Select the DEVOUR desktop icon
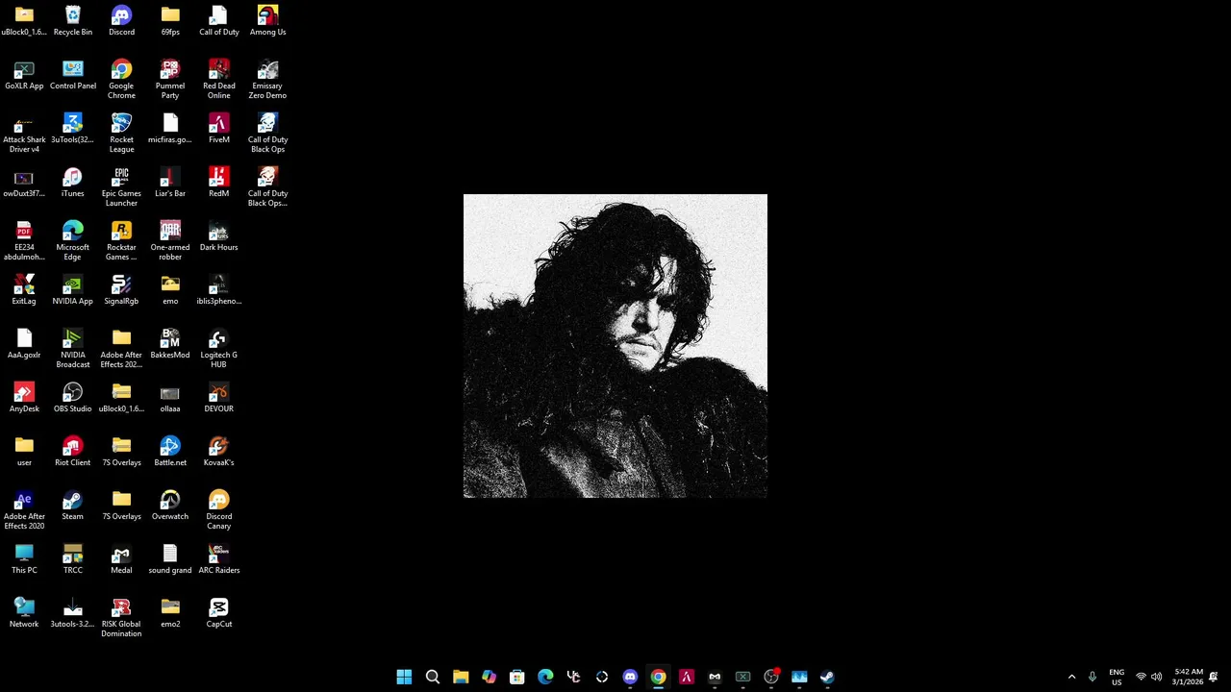The height and width of the screenshot is (692, 1231). 219,398
